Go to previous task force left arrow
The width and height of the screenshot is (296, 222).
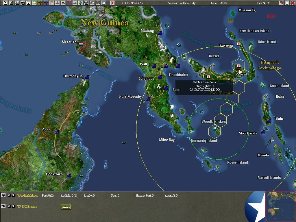click(9, 206)
